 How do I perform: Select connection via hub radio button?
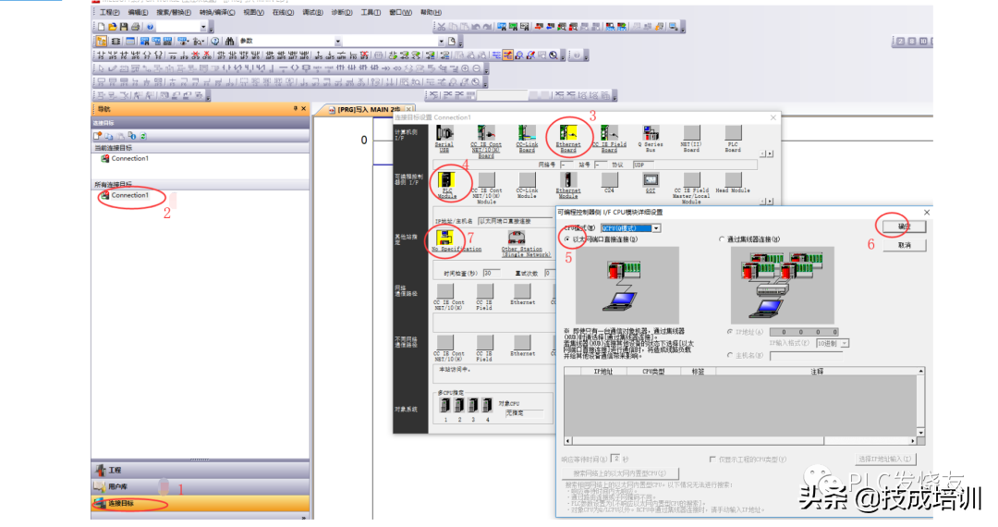click(x=722, y=239)
